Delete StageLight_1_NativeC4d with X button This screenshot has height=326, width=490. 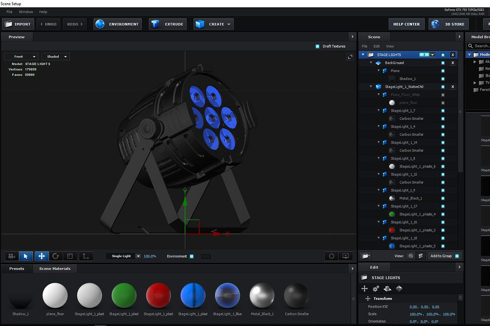tap(452, 87)
